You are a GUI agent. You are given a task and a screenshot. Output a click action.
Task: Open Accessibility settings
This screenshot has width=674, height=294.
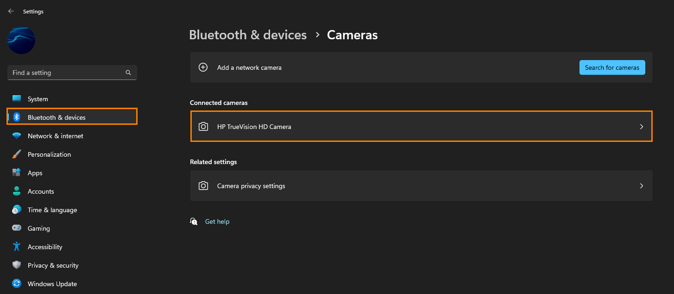(72, 247)
